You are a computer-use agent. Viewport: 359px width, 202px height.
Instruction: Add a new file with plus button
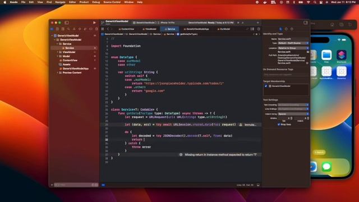coord(52,185)
